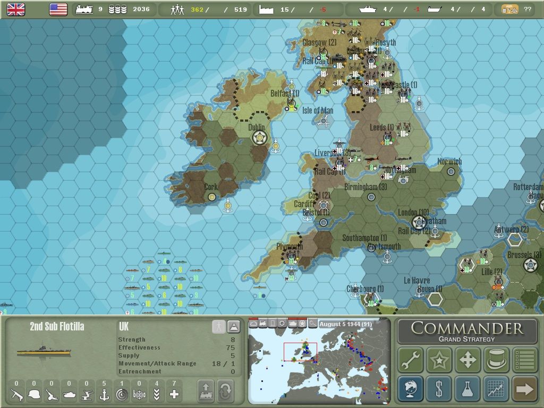Image resolution: width=544 pixels, height=408 pixels.
Task: Click the chevrons experience stat icon
Action: (x=157, y=394)
